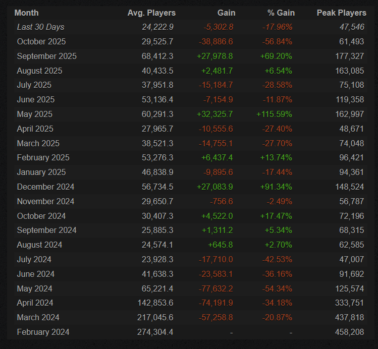Select the May 2025 month cell
The height and width of the screenshot is (349, 378).
click(34, 114)
